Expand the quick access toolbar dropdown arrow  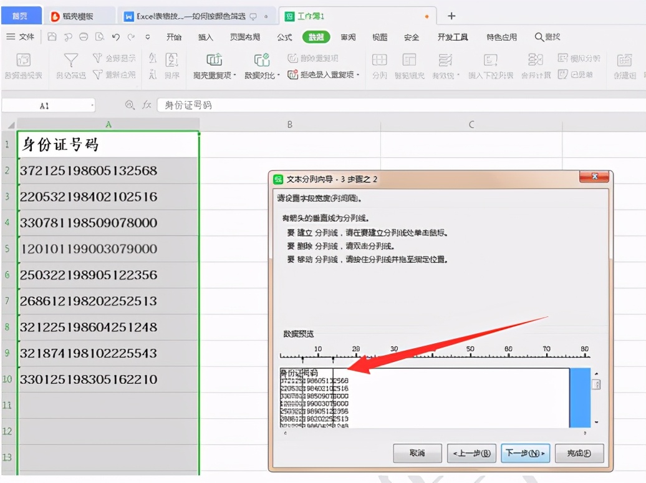pyautogui.click(x=148, y=37)
